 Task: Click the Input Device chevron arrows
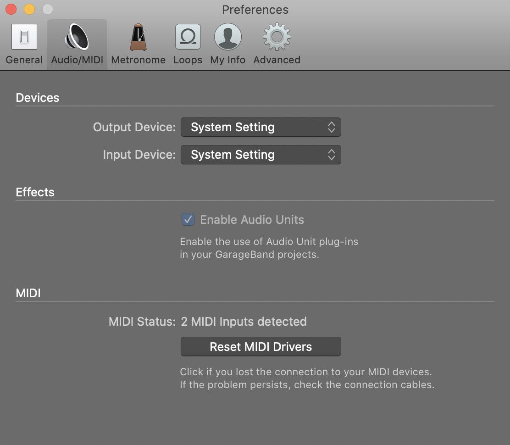pos(331,155)
